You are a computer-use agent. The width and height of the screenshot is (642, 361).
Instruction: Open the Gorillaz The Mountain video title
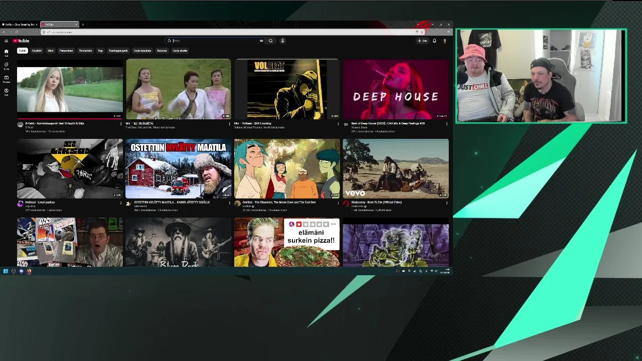click(279, 203)
